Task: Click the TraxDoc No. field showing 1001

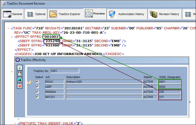Action: tap(65, 71)
